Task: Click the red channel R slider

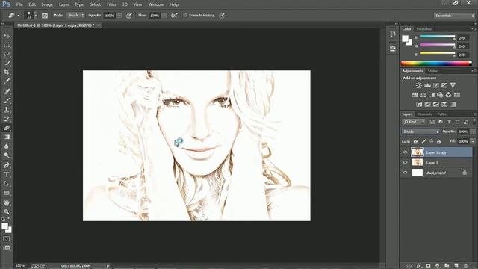Action: [438, 37]
